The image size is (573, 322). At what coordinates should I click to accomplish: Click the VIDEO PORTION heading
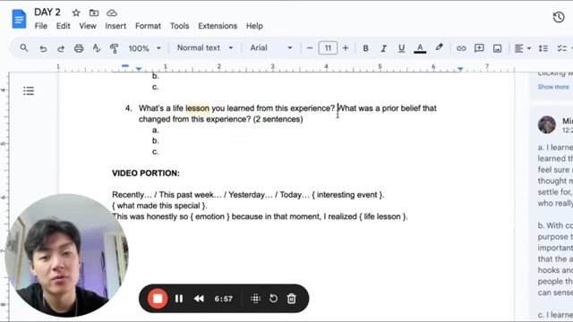click(x=146, y=173)
